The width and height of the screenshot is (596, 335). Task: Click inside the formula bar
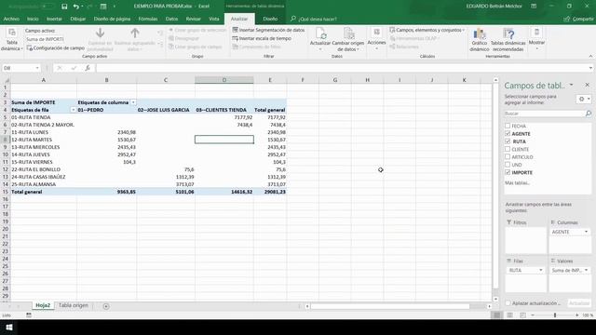click(x=342, y=68)
